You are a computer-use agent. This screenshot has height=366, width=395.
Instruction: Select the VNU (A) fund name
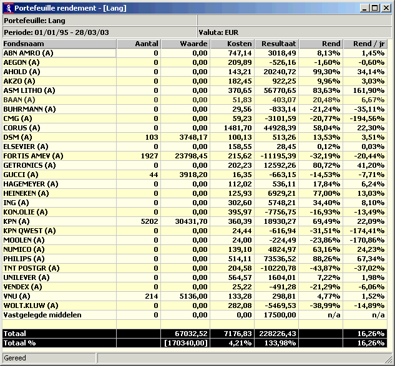17,296
